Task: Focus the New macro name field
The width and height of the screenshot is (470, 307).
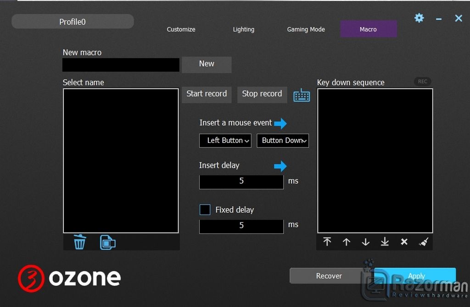Action: [x=121, y=65]
